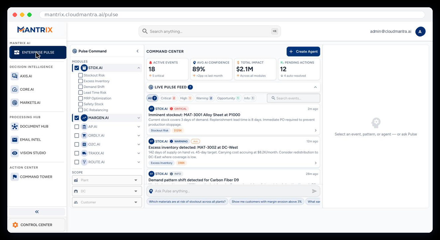Uncheck the STOX.AI module checkbox
This screenshot has height=240, width=440.
77,68
